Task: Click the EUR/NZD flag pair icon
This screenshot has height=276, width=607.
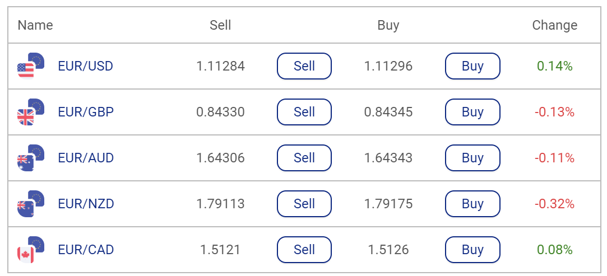Action: point(31,204)
